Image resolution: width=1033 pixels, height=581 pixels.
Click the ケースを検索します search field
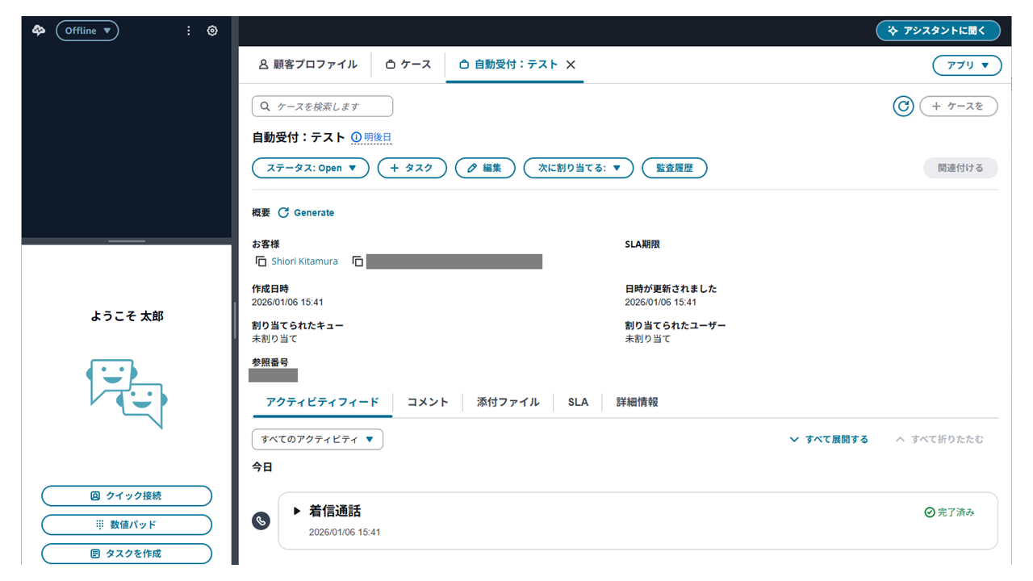[322, 107]
